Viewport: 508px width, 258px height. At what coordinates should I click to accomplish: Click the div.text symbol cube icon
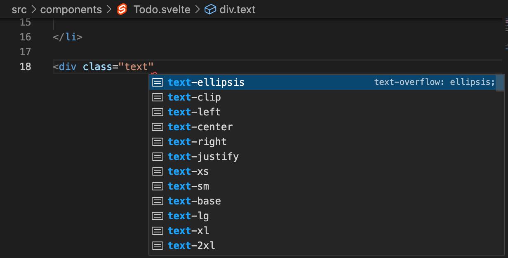[210, 9]
